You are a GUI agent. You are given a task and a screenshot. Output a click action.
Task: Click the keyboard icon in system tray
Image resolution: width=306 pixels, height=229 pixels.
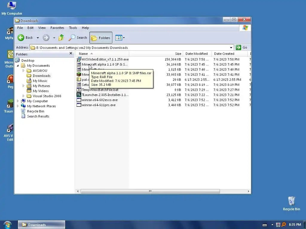coord(265,225)
